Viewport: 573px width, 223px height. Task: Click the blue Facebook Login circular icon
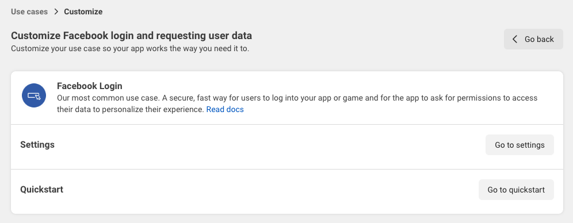click(34, 95)
